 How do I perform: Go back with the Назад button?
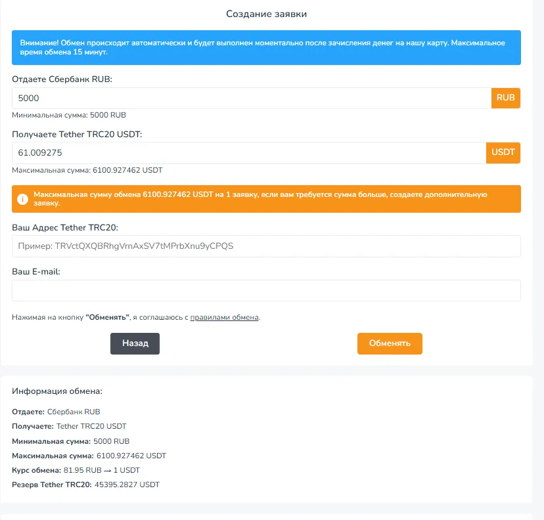click(x=135, y=343)
